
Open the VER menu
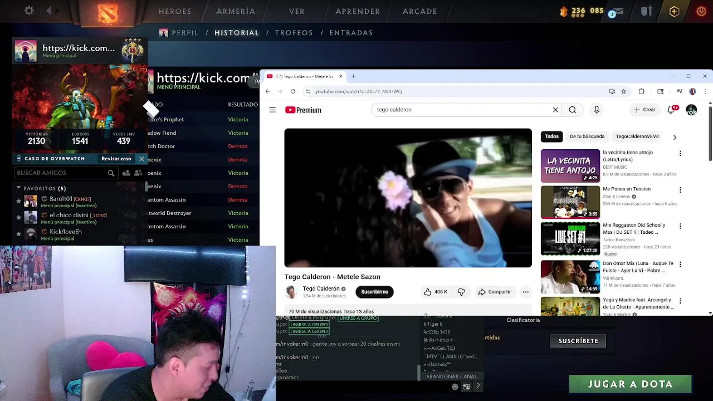[x=297, y=11]
